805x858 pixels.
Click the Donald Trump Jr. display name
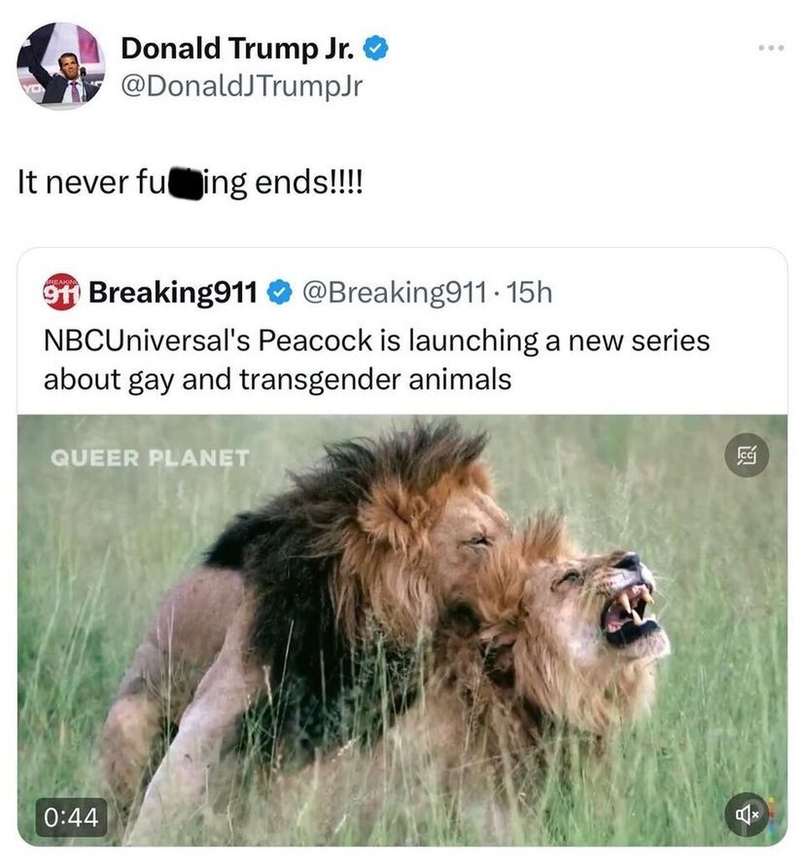[238, 48]
